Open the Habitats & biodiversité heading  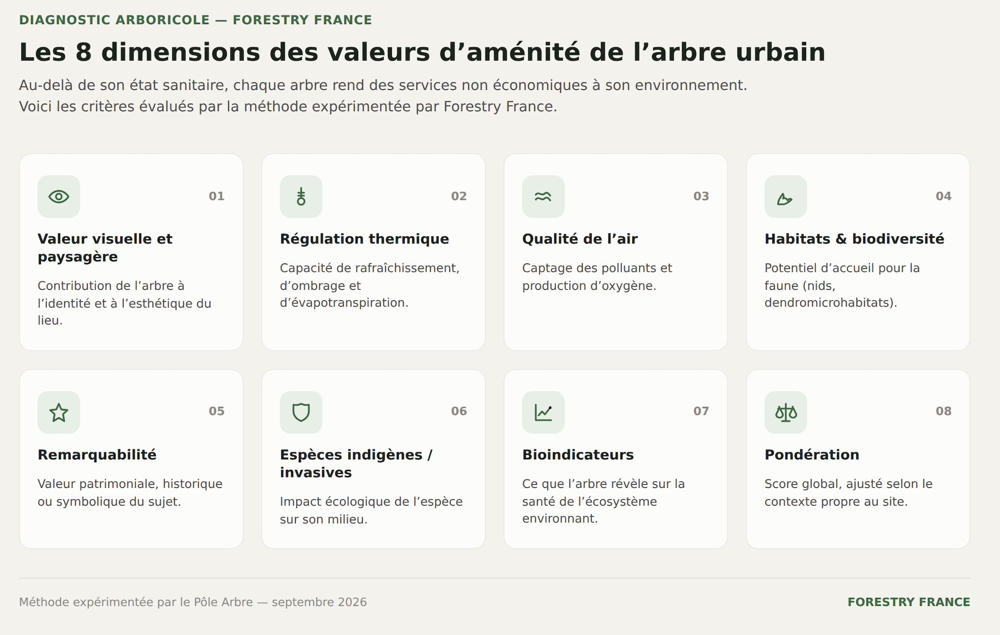pyautogui.click(x=854, y=239)
